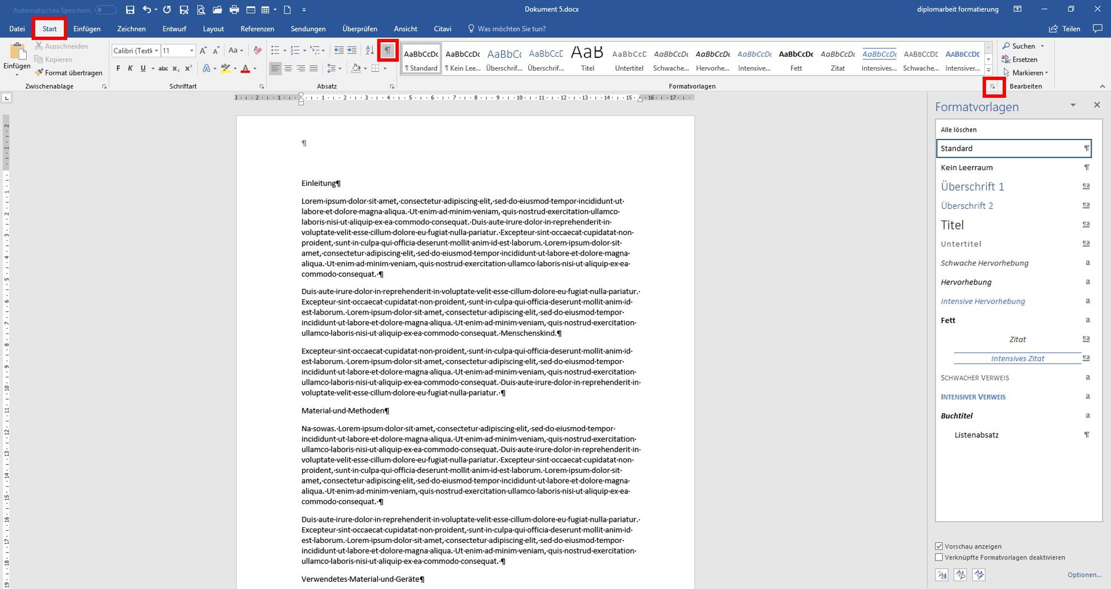
Task: Open Formatvorlagen pane dialog launcher
Action: [x=993, y=87]
